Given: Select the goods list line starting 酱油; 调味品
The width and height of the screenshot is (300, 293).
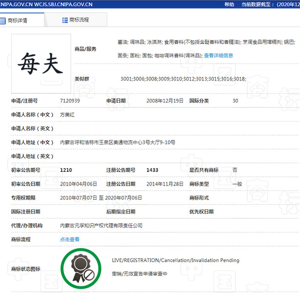Looking at the screenshot, I should pos(206,42).
